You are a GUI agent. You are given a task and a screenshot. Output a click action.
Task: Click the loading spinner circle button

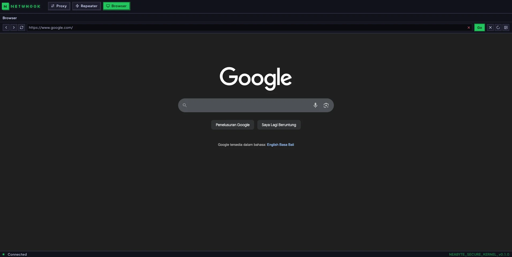[498, 27]
